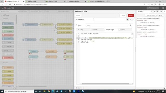This screenshot has height=93, width=166.
Task: Select the complete node in palette
Action: tap(8, 31)
